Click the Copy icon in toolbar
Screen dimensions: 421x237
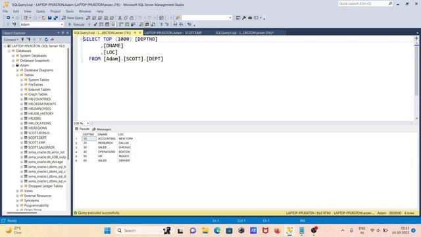[x=126, y=18]
